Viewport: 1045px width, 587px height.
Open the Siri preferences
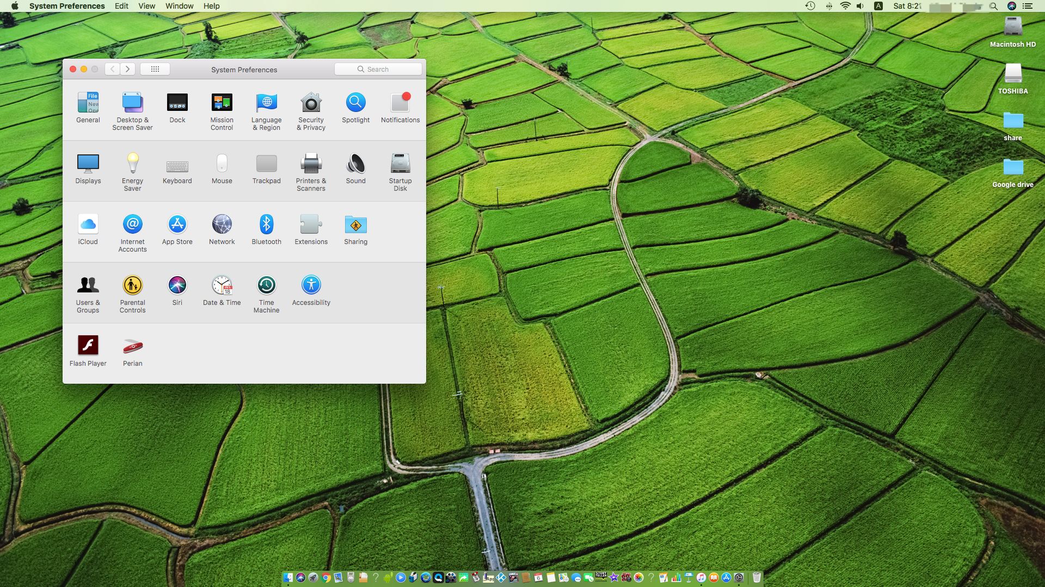tap(177, 285)
